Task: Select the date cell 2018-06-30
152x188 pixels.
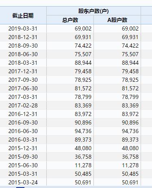Action: (x=23, y=54)
